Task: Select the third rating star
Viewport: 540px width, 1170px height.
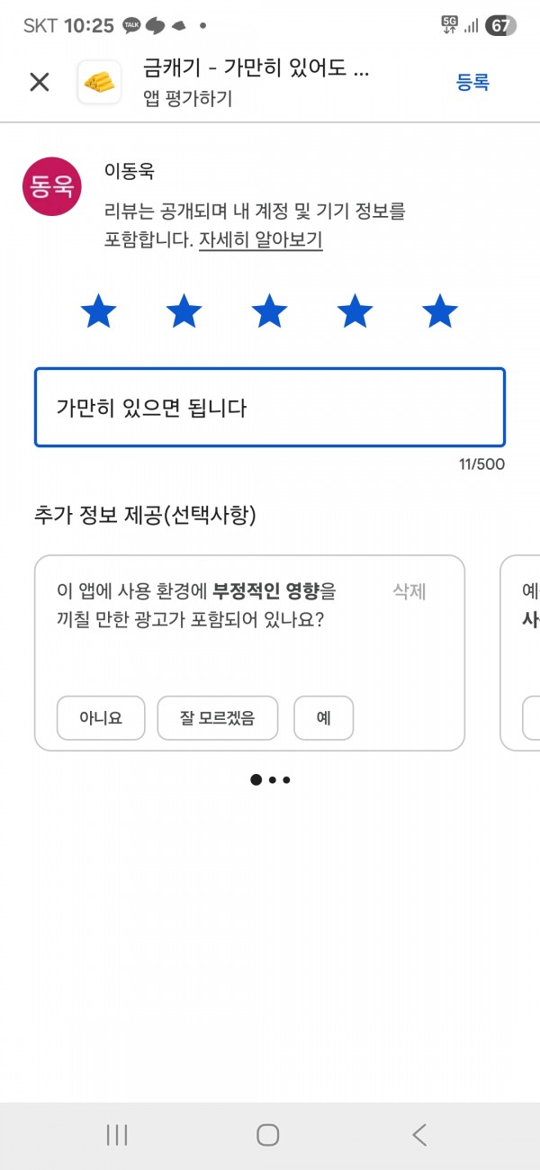Action: pos(269,311)
